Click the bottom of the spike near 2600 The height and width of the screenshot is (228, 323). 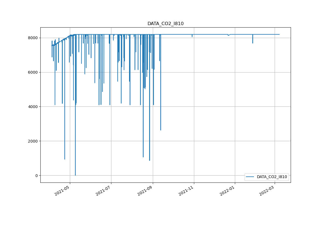[x=161, y=130]
